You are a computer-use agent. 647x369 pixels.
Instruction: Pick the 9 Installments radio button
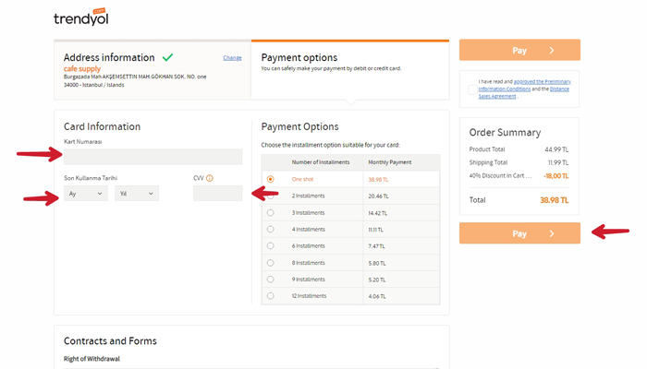click(x=270, y=280)
